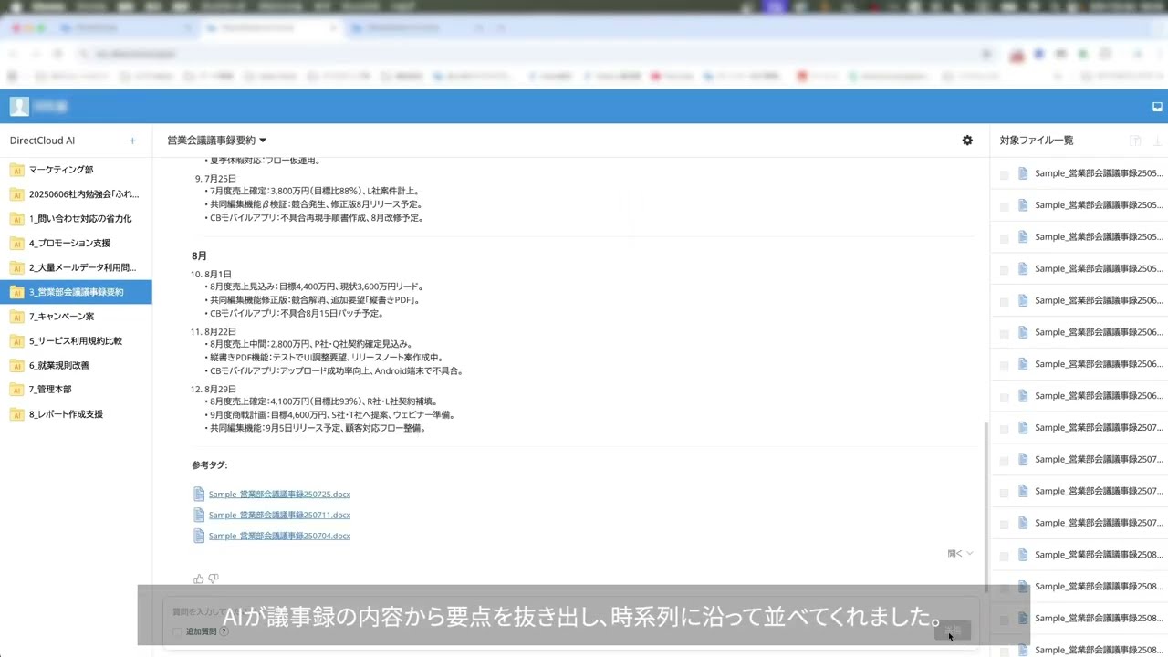The width and height of the screenshot is (1168, 657).
Task: Give the answer a thumbs up
Action: coord(199,579)
